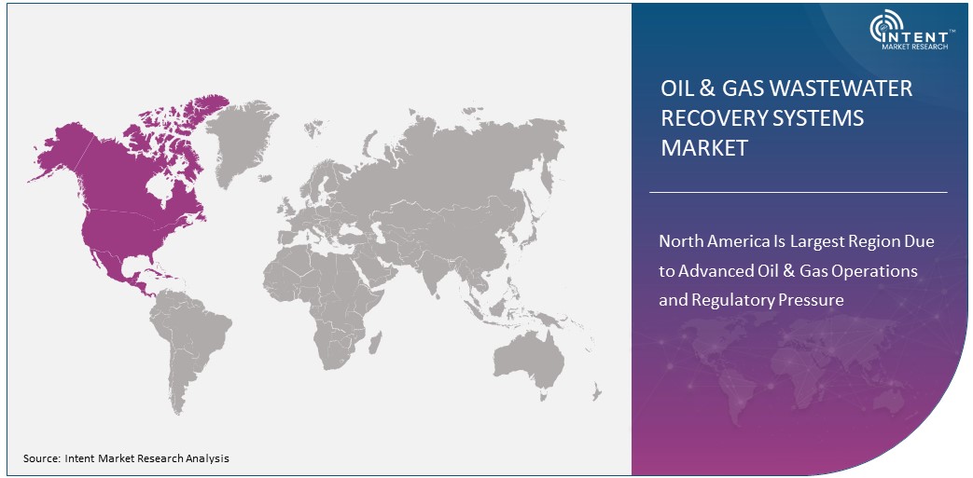This screenshot has height=478, width=973.
Task: Click the "Source: Intent Market Research Analysis" note
Action: pos(127,458)
